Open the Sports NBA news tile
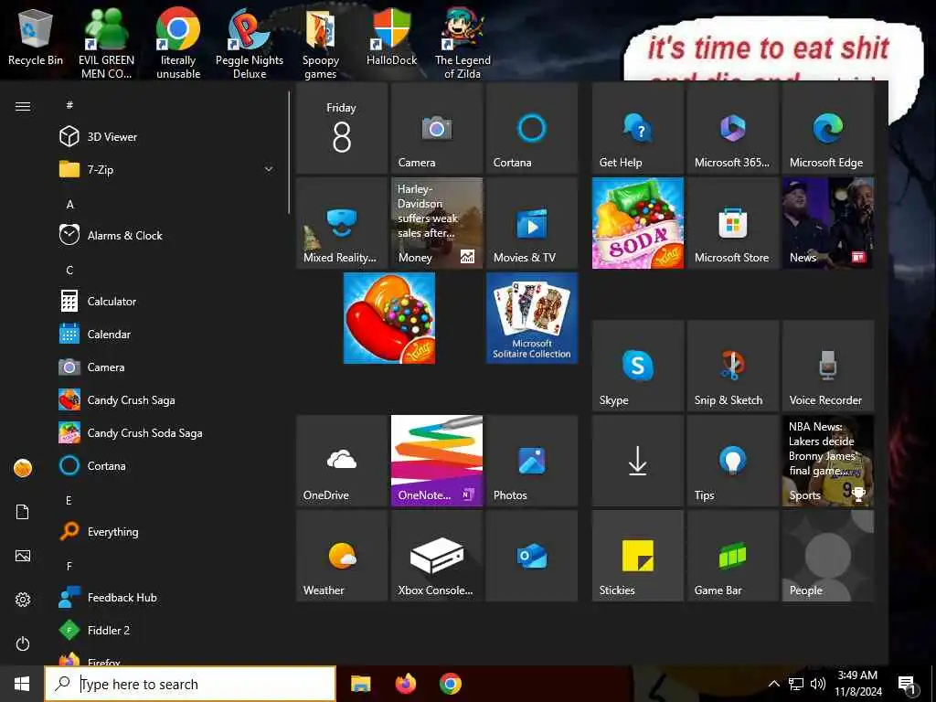 point(827,461)
